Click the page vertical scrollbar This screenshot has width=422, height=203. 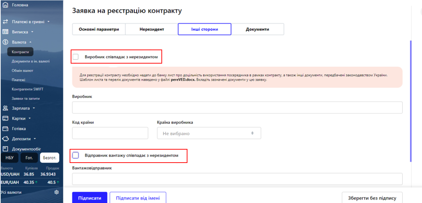410,101
